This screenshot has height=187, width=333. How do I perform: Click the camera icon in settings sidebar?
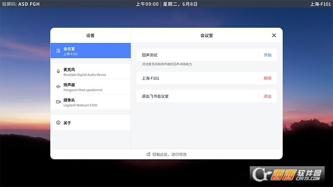pos(58,102)
